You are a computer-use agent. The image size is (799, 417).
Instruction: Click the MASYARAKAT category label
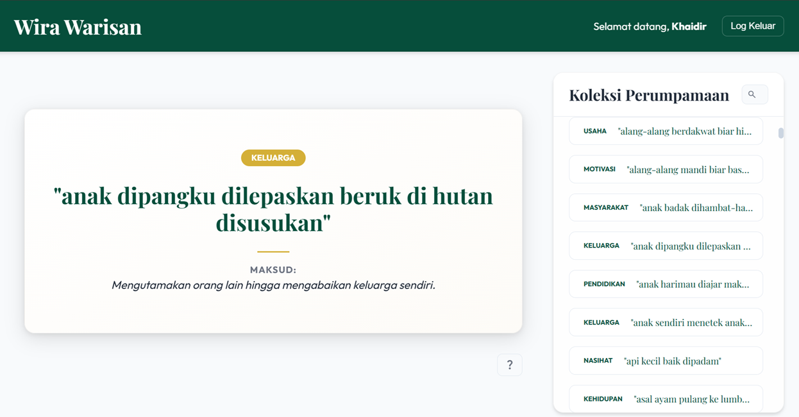(x=606, y=208)
